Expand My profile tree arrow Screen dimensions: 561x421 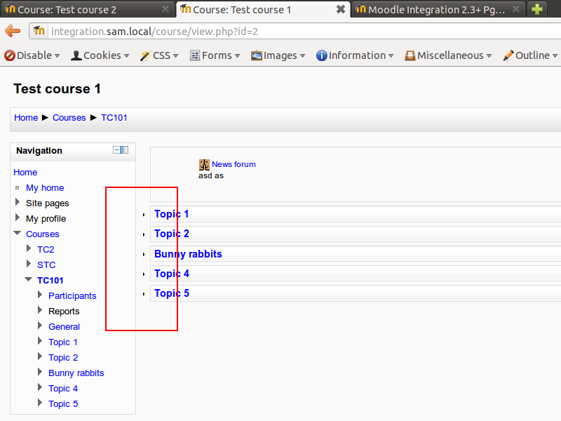(17, 218)
